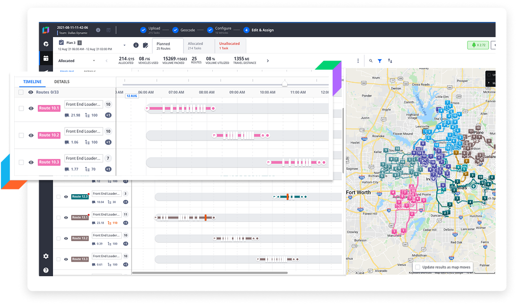Image resolution: width=517 pixels, height=305 pixels.
Task: Open the Plan 3 dropdown arrow
Action: click(124, 45)
